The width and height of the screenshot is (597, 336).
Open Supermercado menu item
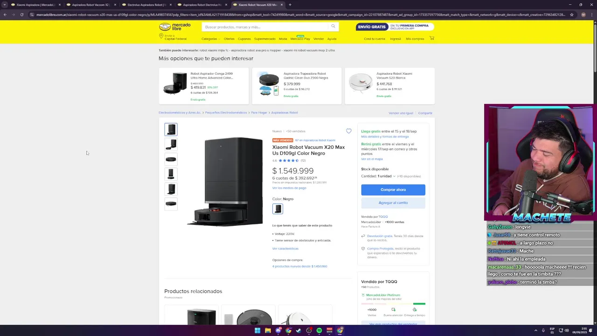tap(265, 39)
